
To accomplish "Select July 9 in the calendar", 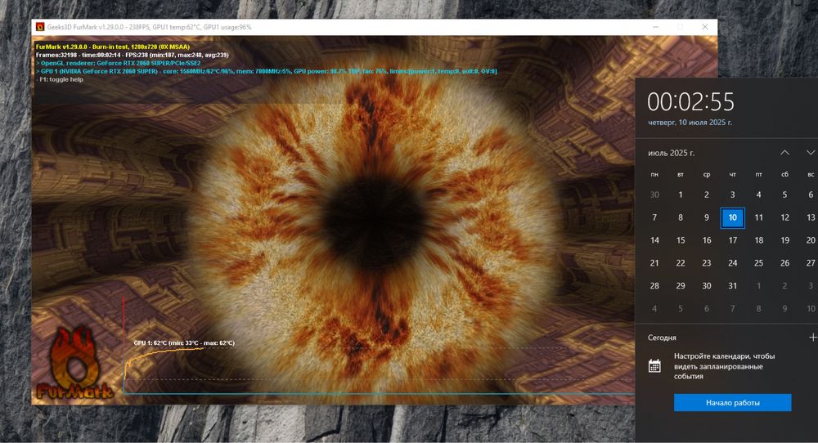I will click(707, 218).
